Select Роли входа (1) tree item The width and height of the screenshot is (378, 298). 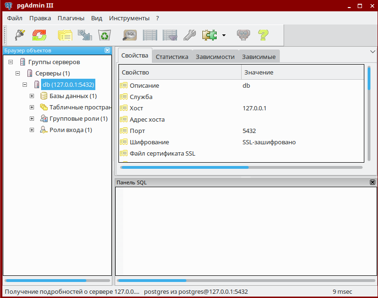click(x=71, y=130)
